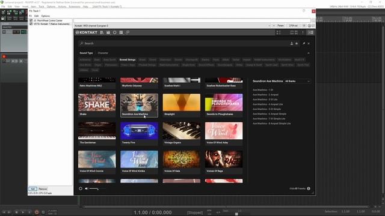Click the Kontakt minimize view icon
The height and width of the screenshot is (216, 385).
pos(128,32)
